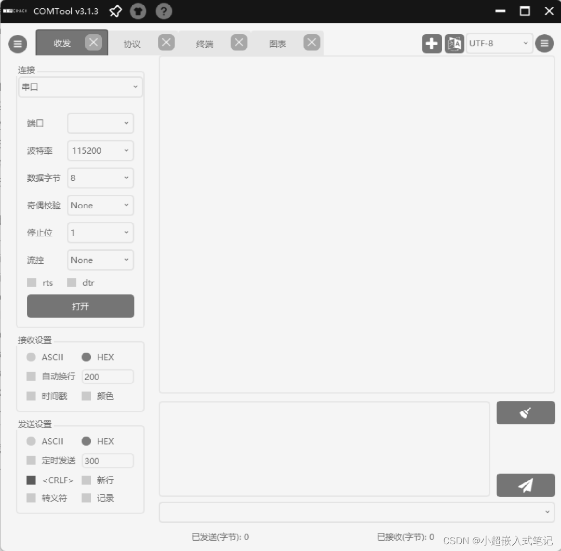Image resolution: width=561 pixels, height=551 pixels.
Task: Expand the 端口 port dropdown
Action: pos(100,123)
